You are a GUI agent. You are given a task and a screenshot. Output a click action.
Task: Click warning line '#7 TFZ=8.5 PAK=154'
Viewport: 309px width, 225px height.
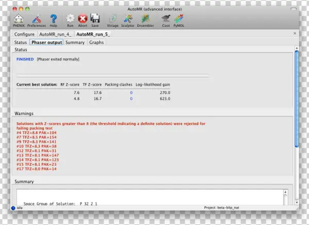click(x=37, y=137)
